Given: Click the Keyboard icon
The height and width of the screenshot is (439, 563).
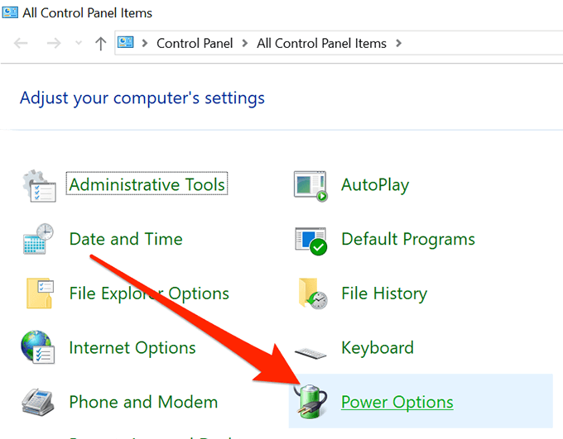Looking at the screenshot, I should (x=310, y=349).
